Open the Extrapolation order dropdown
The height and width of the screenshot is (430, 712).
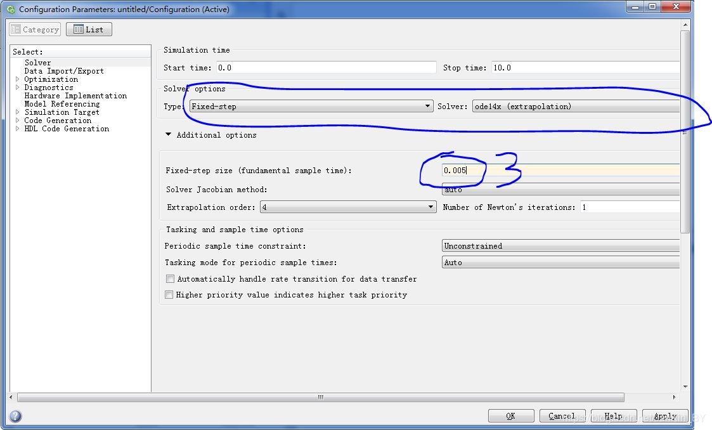pos(348,207)
